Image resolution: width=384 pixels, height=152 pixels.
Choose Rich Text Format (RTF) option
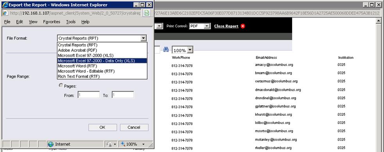(102, 76)
